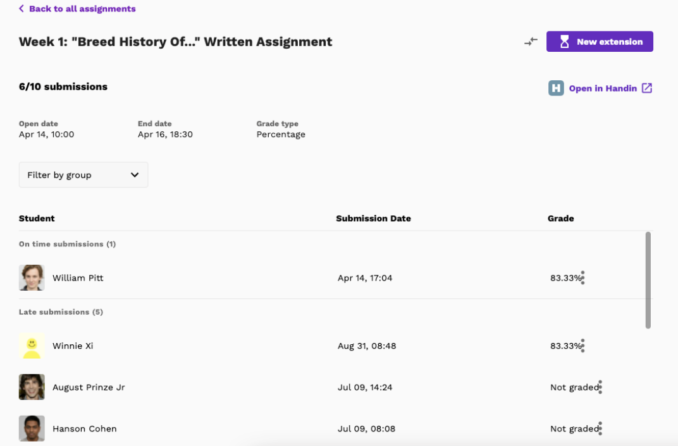Click the end date Apr 16, 18:30
The height and width of the screenshot is (446, 678).
point(165,135)
